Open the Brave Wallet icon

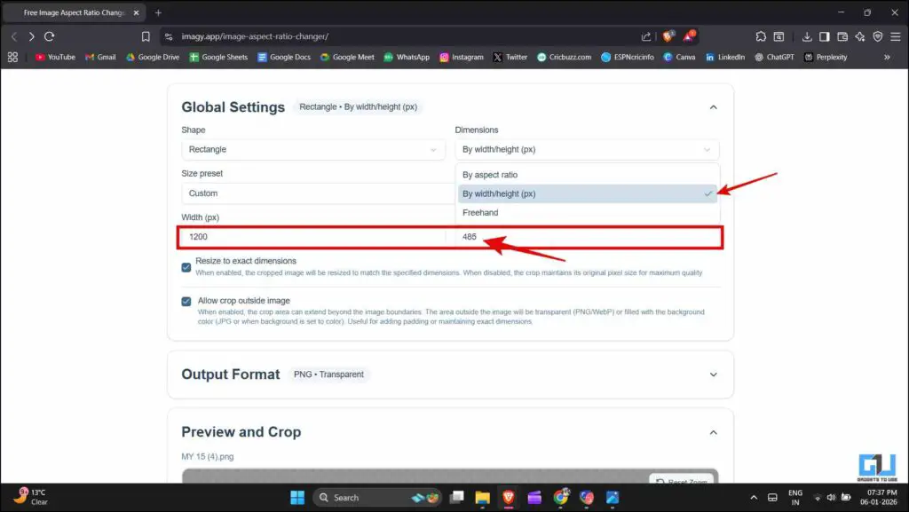point(842,36)
